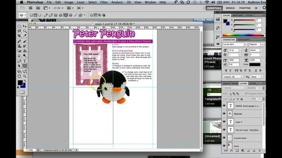Select the Healing Brush tool
The image size is (282, 158).
(19, 41)
